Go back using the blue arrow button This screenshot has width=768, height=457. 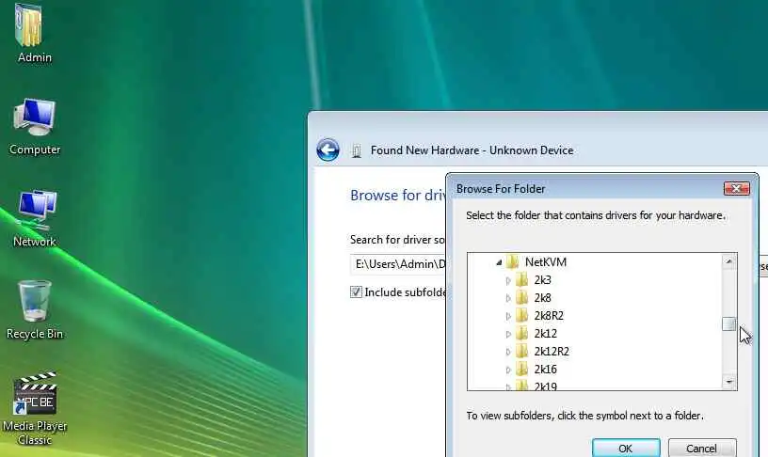pyautogui.click(x=328, y=150)
